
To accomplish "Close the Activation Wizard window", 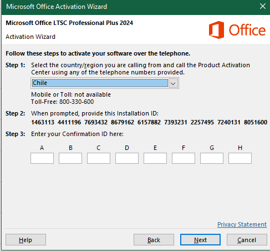I will pyautogui.click(x=263, y=7).
